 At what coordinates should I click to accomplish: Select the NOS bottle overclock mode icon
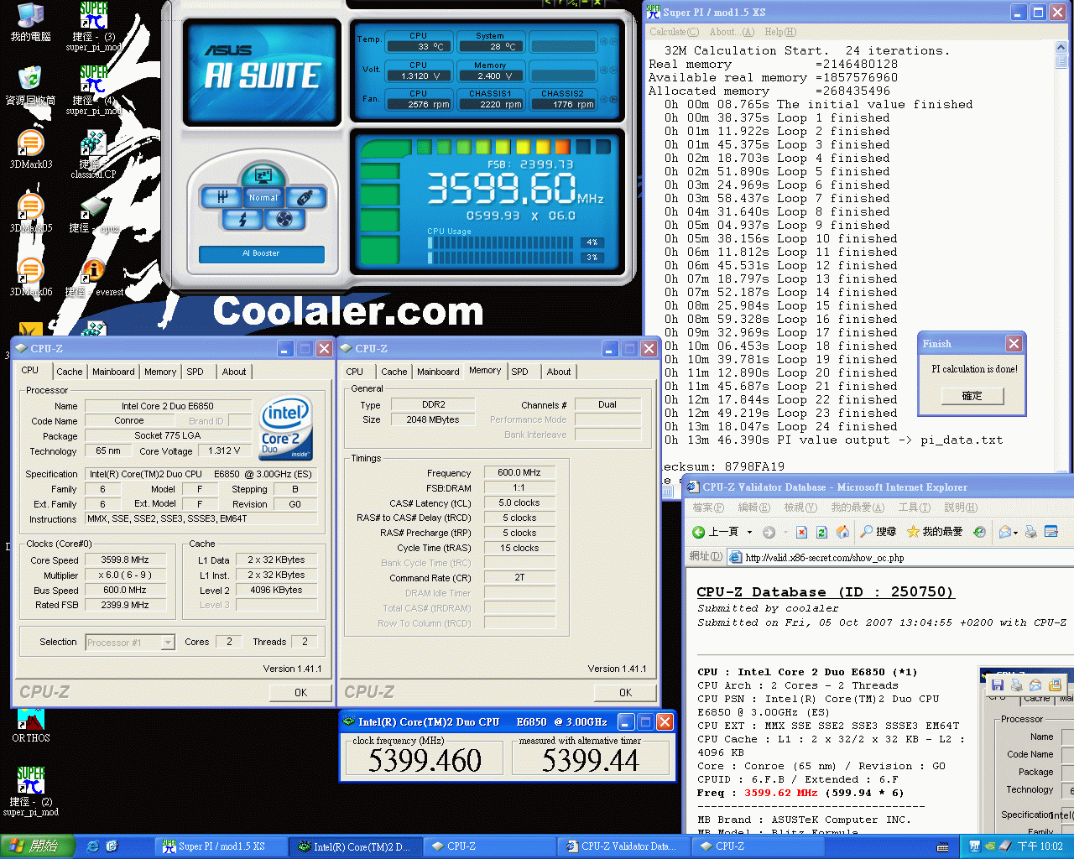[x=306, y=197]
